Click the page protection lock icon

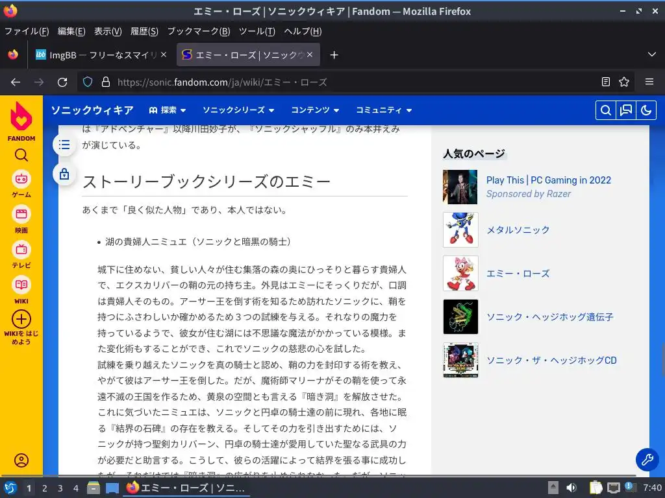[64, 174]
